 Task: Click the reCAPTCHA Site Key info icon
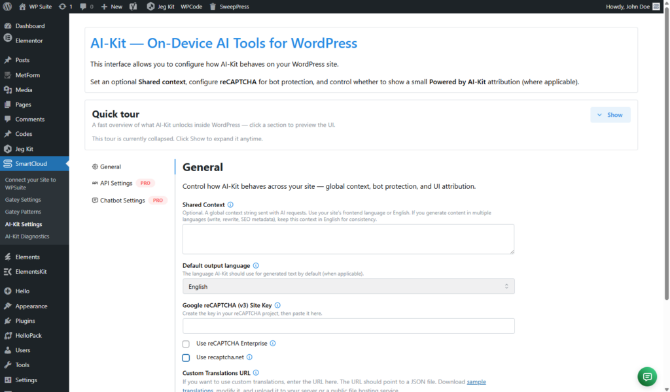pos(277,305)
